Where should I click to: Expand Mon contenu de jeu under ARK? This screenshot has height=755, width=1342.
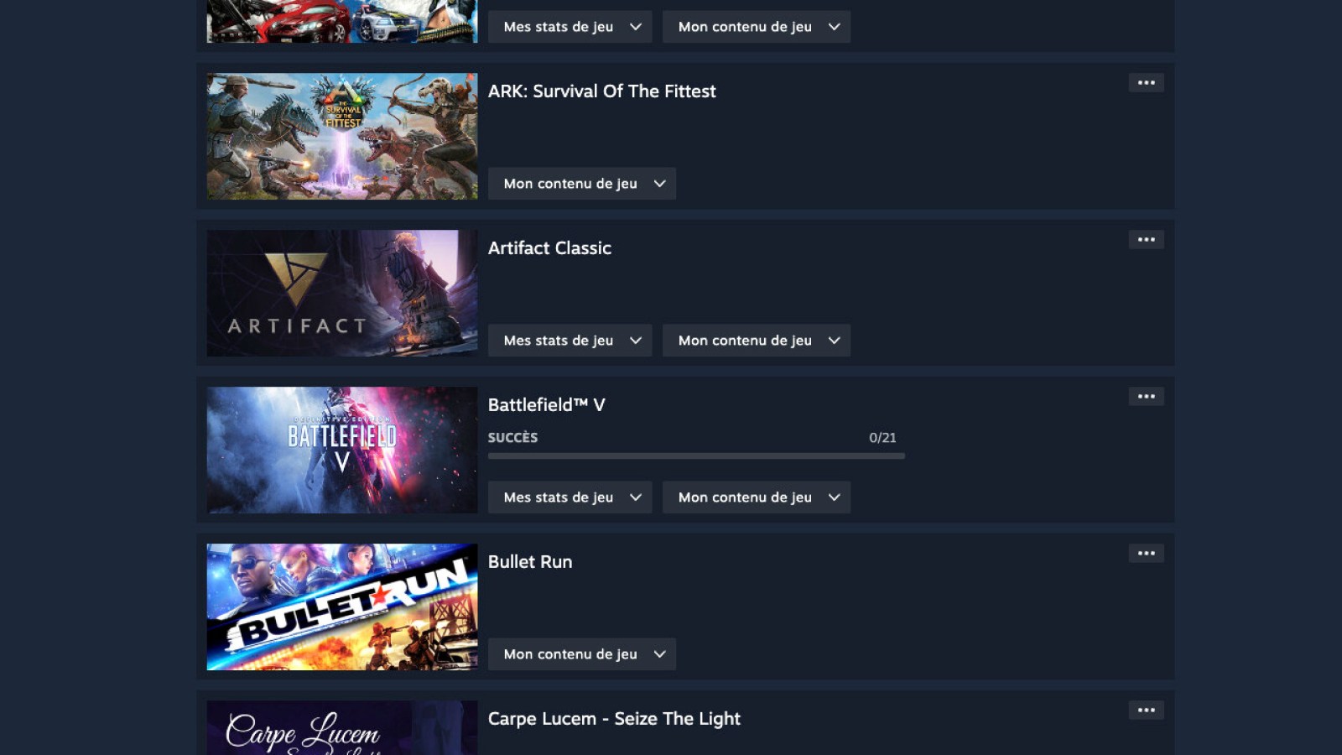[x=582, y=184]
